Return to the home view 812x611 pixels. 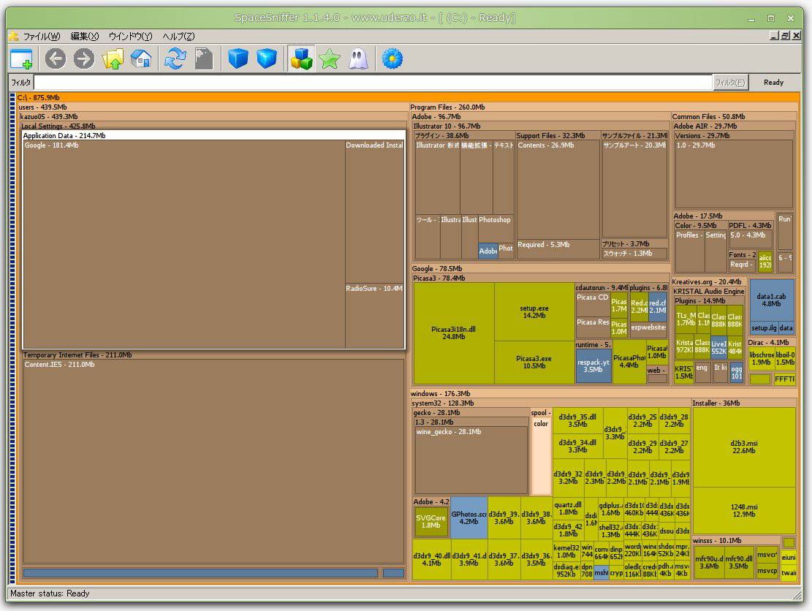coord(141,58)
